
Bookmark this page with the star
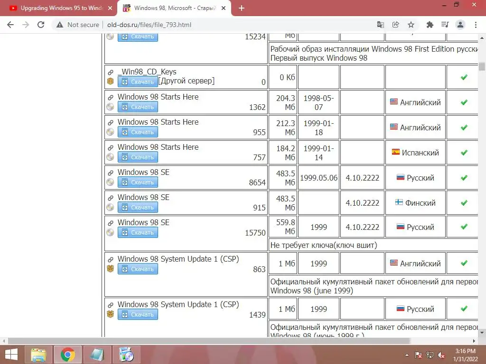click(x=411, y=25)
